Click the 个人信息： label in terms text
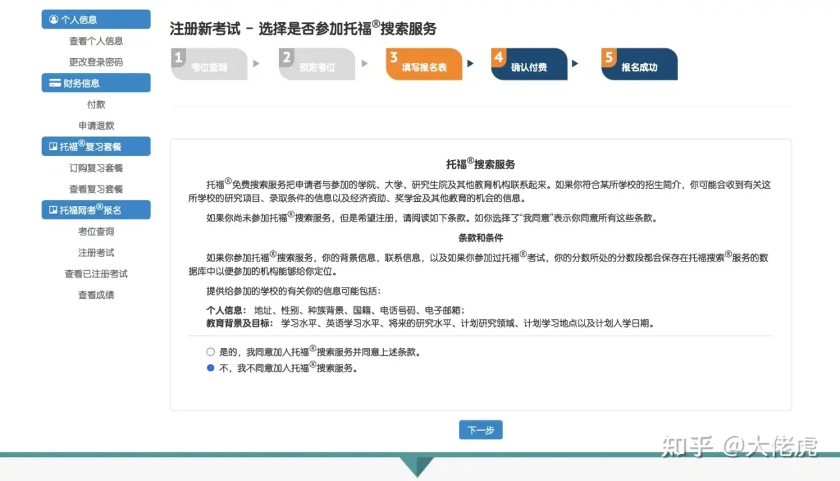Screen dimensions: 840x481 tap(227, 311)
